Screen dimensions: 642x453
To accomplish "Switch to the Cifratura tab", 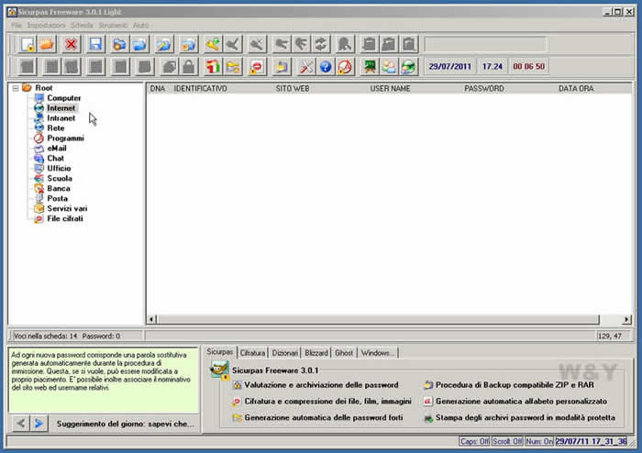I will click(252, 352).
